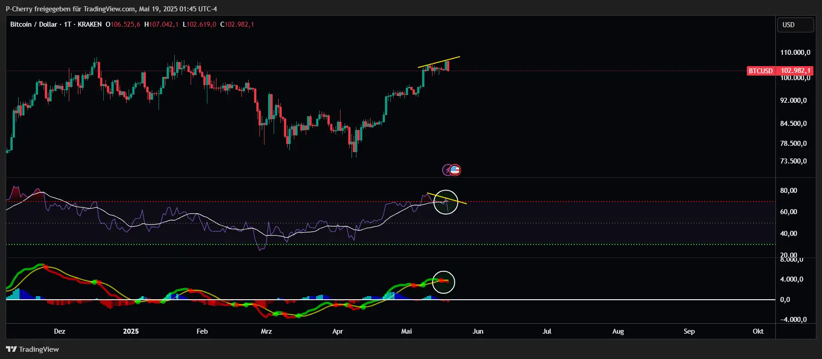822x359 pixels.
Task: Click the RSI 40,00 axis label
Action: coord(788,234)
